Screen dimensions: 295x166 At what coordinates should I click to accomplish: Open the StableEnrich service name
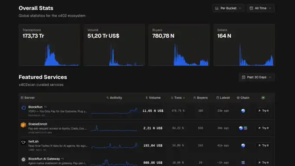click(38, 124)
